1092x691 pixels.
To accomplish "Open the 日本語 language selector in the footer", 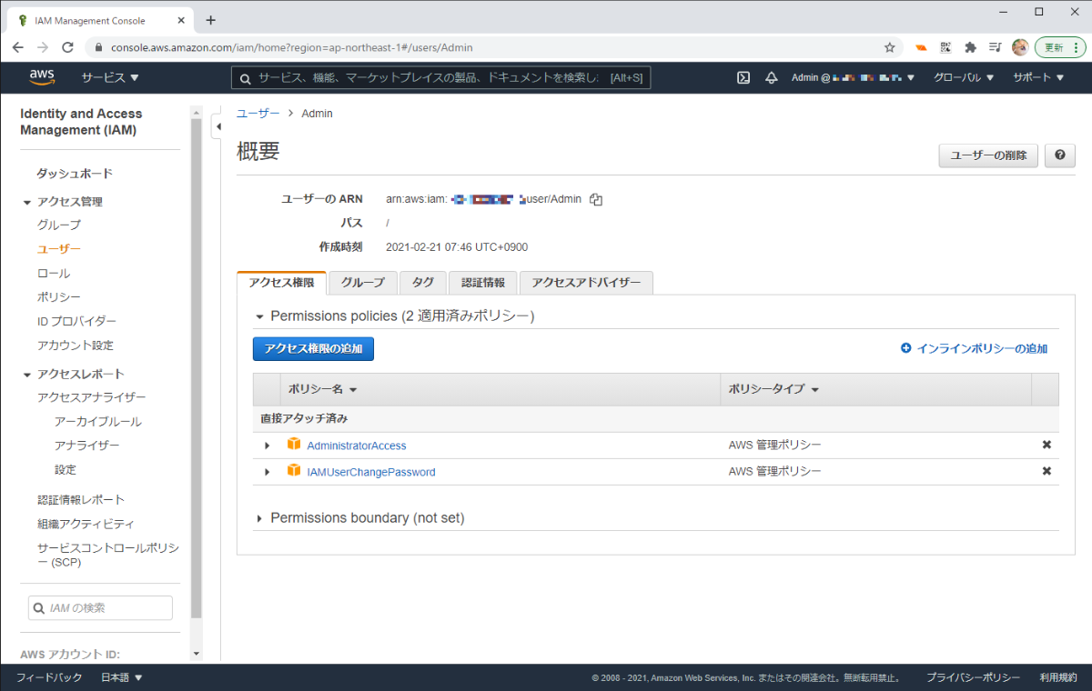I will [x=121, y=677].
